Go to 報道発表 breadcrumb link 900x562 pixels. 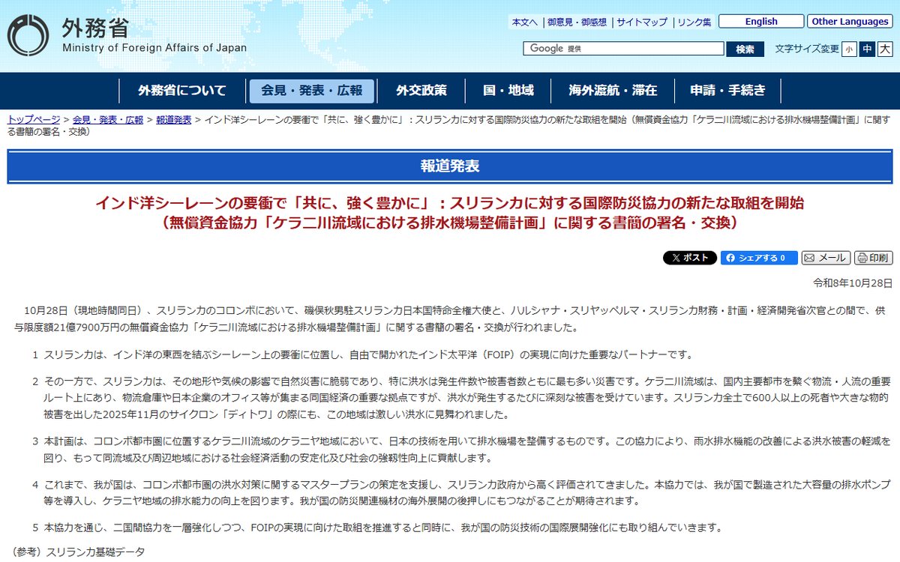(x=173, y=120)
